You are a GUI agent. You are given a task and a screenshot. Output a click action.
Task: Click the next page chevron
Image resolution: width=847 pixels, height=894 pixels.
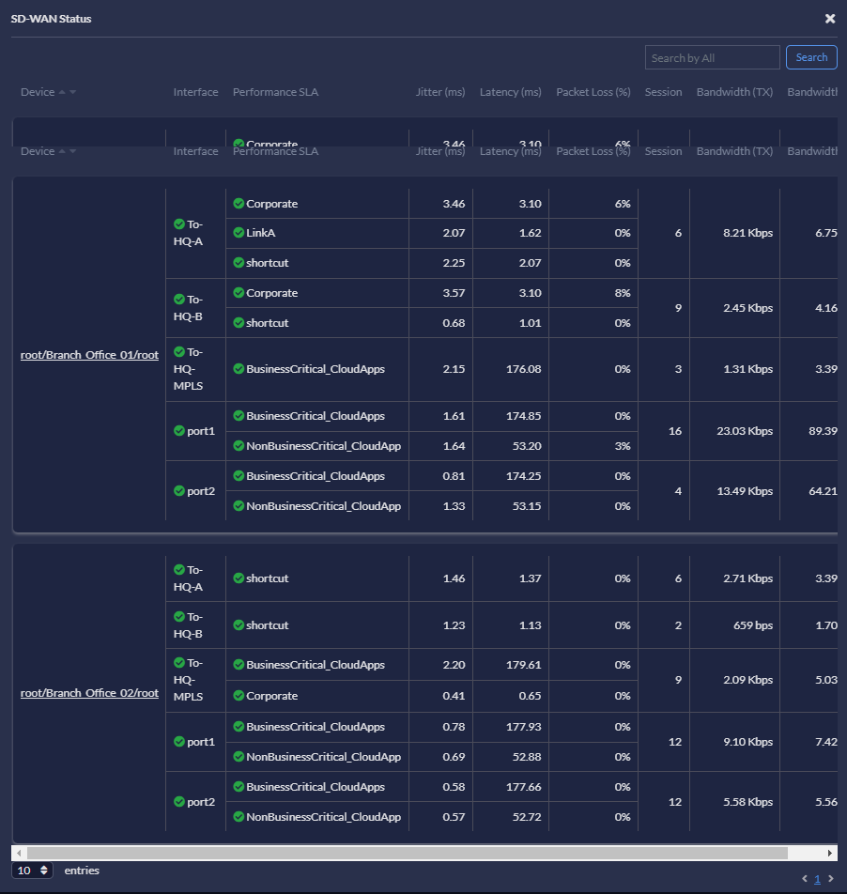point(831,879)
